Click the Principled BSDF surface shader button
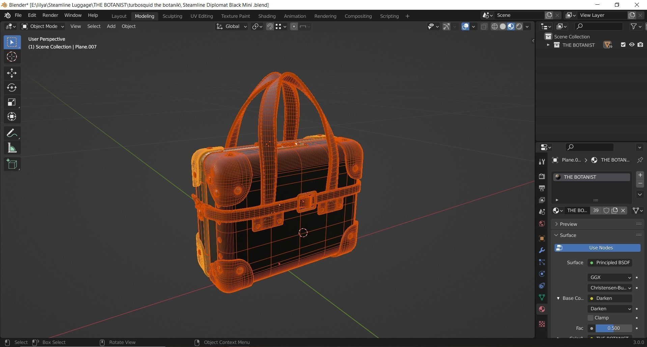647x347 pixels. [x=610, y=263]
